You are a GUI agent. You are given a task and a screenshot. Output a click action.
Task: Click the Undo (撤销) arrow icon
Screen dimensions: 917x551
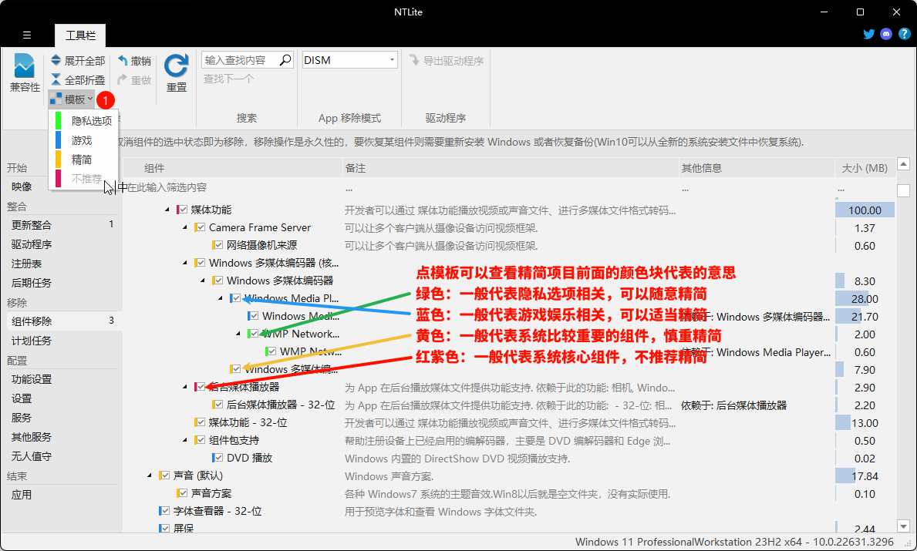click(123, 60)
